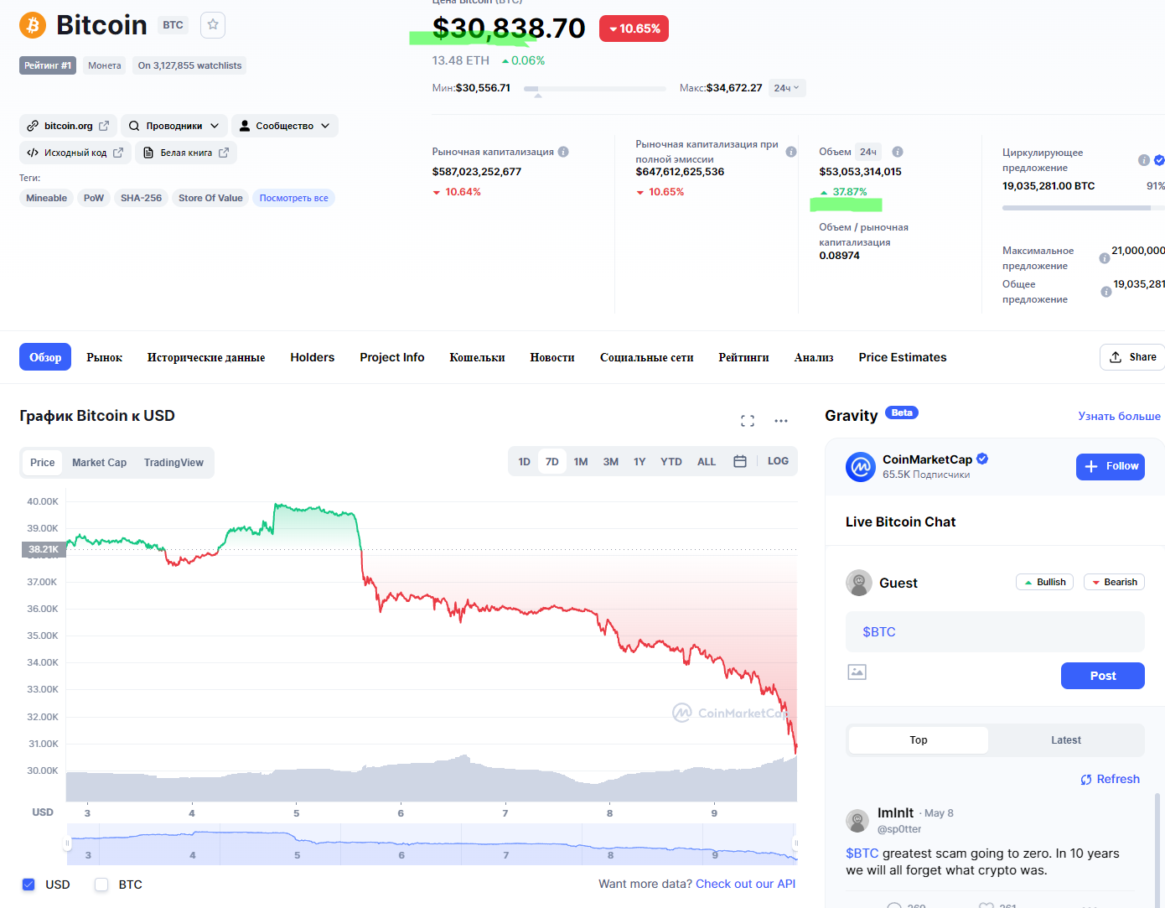Open the 24ч volume period selector
This screenshot has width=1165, height=908.
click(868, 152)
